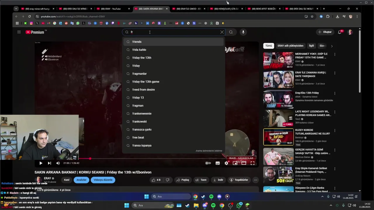This screenshot has height=210, width=374.
Task: Open options for Eray Ekiple Kameralı Sohbet
Action: (335, 169)
